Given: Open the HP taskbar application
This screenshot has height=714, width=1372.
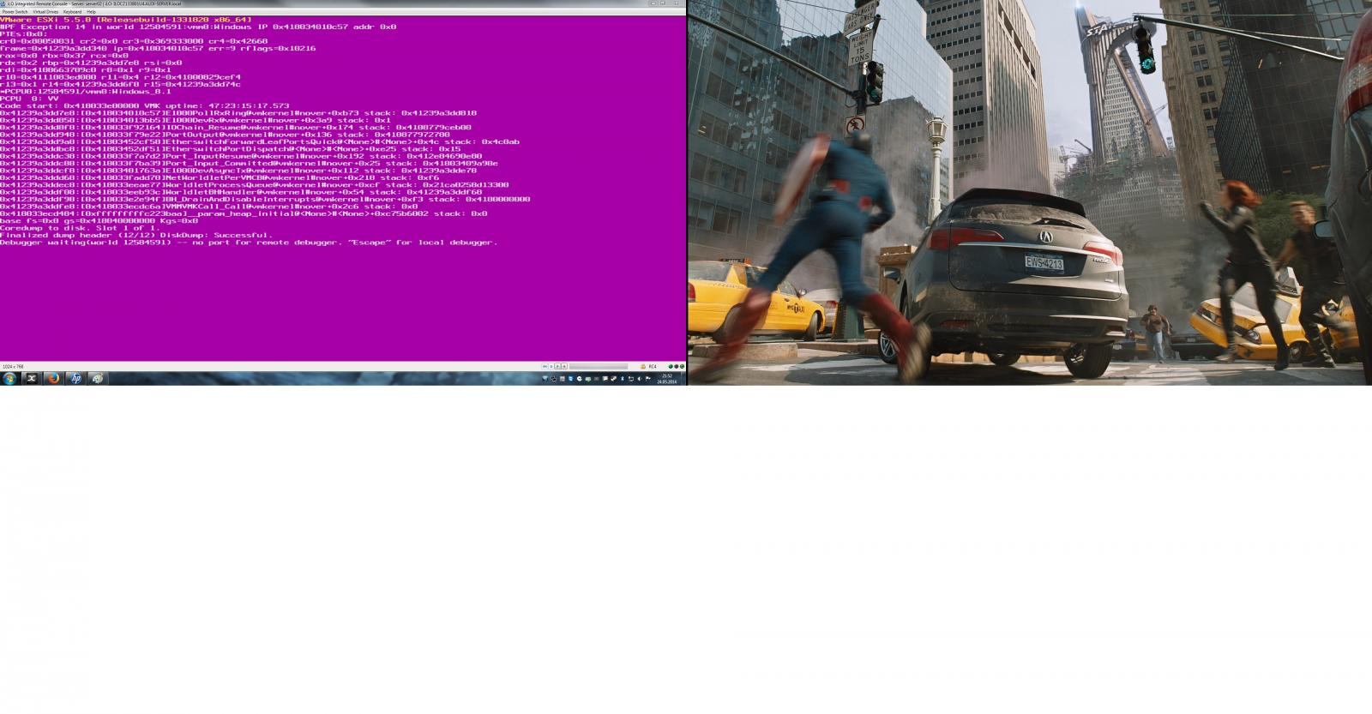Looking at the screenshot, I should point(75,378).
